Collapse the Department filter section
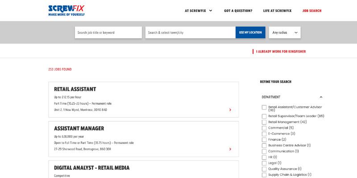The width and height of the screenshot is (357, 178). [321, 97]
